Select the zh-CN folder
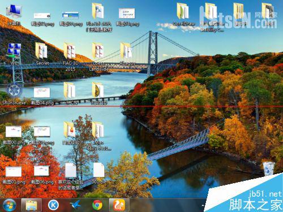This screenshot has height=212, width=283. 70,93
